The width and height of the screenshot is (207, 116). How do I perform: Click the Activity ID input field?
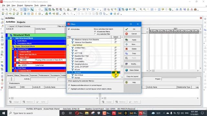pyautogui.click(x=44, y=79)
